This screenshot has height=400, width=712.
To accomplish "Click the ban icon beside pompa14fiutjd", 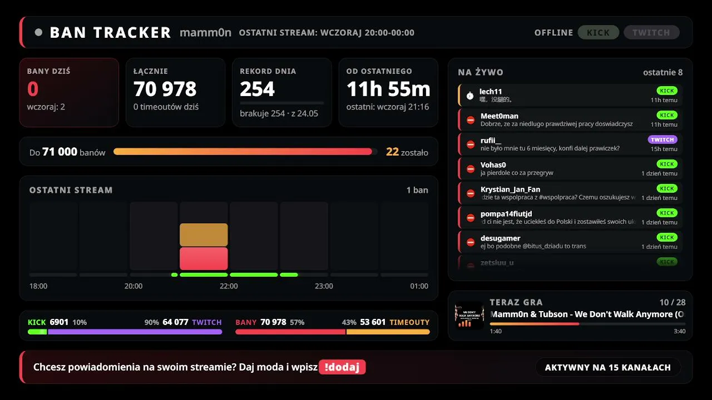I will tap(471, 218).
